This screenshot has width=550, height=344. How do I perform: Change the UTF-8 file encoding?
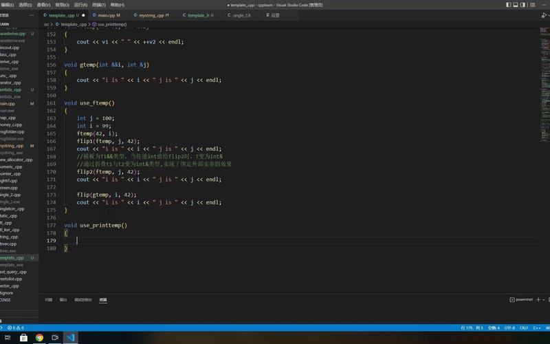coord(509,328)
